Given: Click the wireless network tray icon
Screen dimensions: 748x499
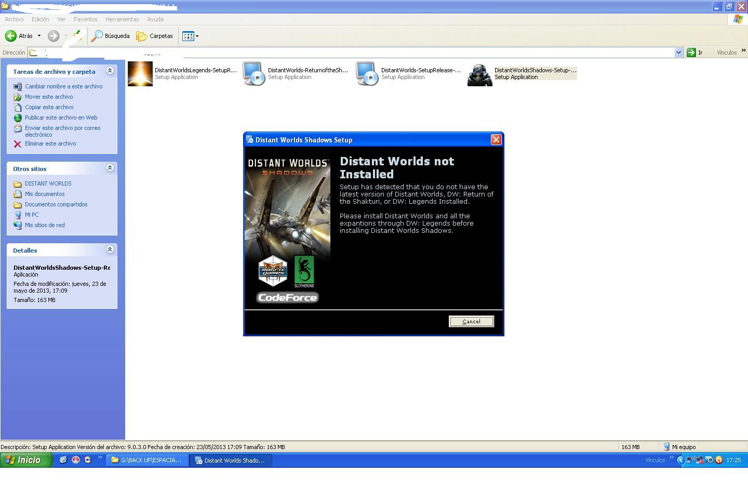Looking at the screenshot, I should pos(691,460).
